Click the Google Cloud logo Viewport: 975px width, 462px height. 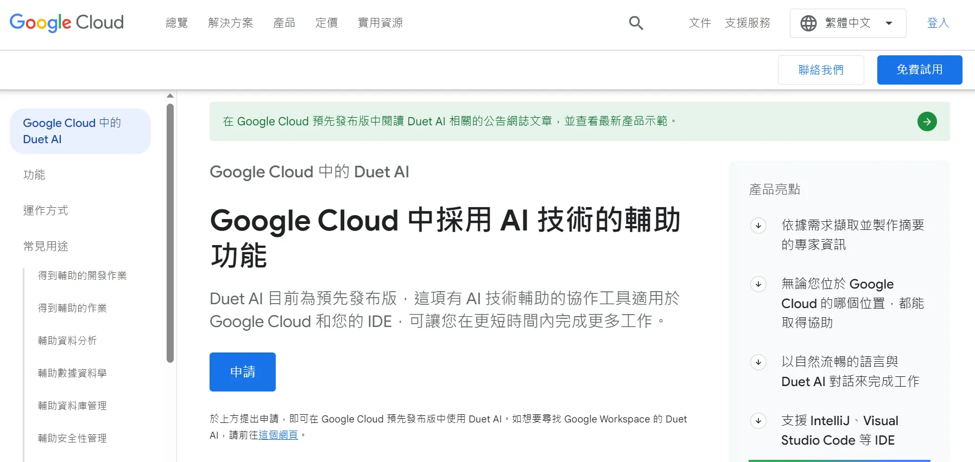coord(67,23)
